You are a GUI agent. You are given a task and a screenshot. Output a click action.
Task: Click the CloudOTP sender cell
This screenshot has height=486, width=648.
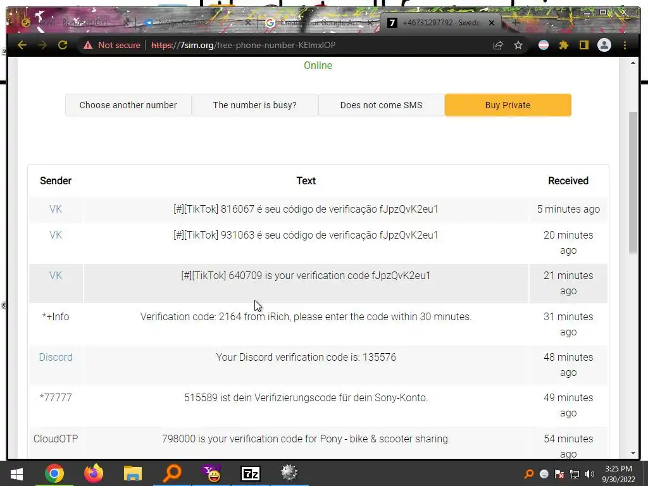56,439
